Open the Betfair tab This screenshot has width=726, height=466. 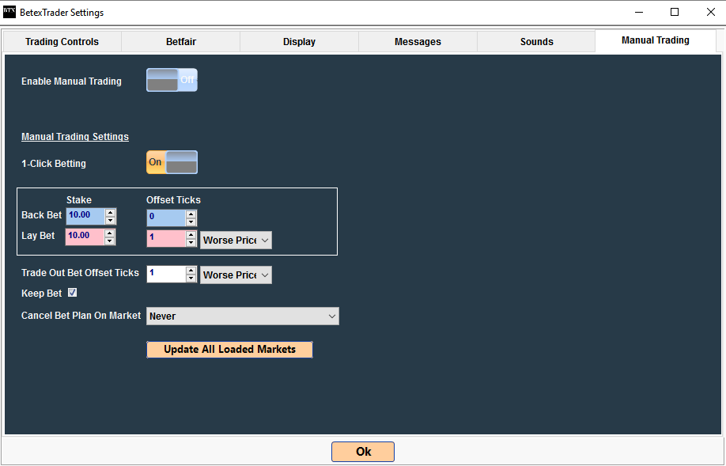point(180,42)
